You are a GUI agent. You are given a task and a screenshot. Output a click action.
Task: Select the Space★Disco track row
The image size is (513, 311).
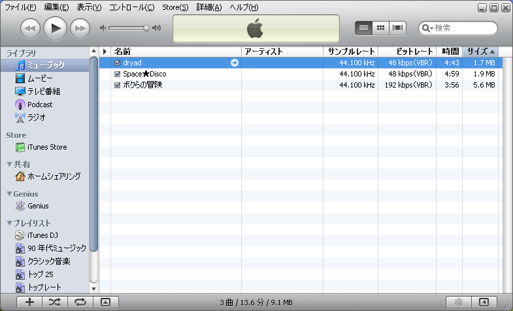(x=301, y=74)
